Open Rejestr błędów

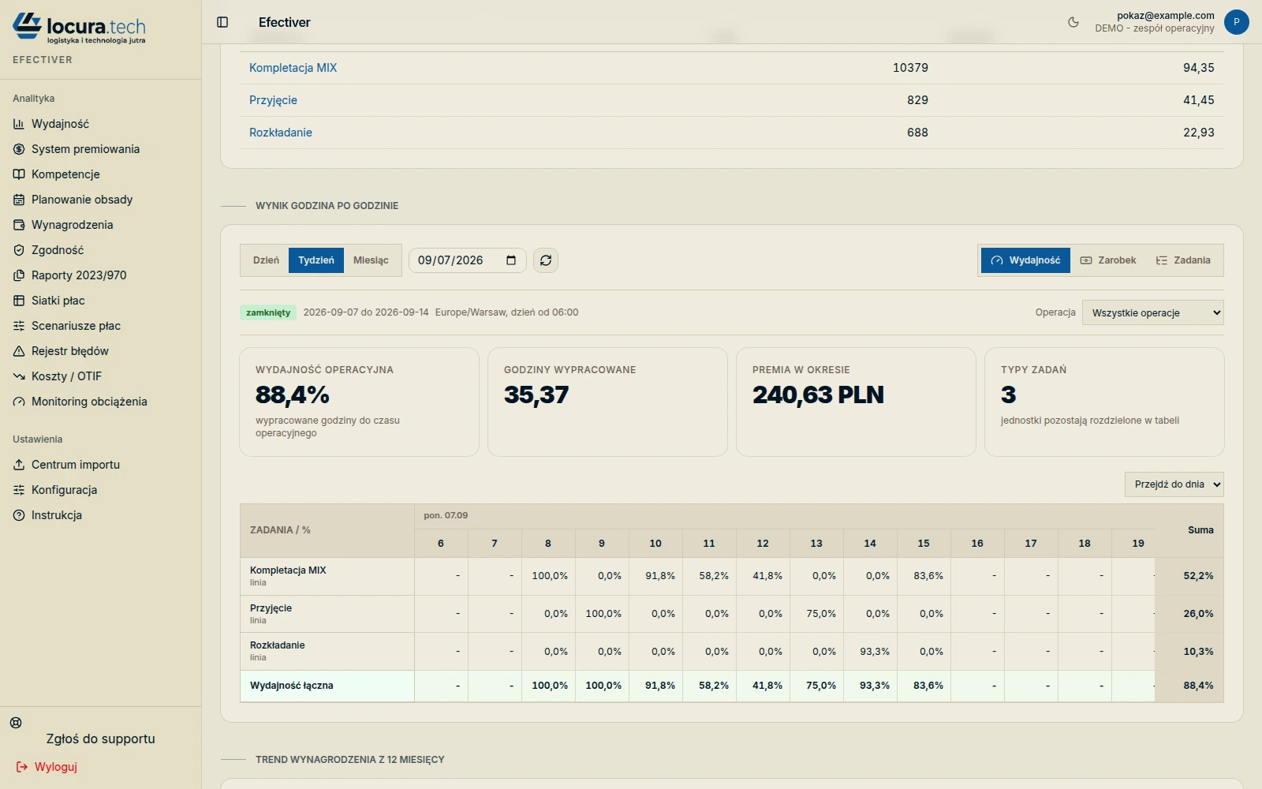pos(70,351)
